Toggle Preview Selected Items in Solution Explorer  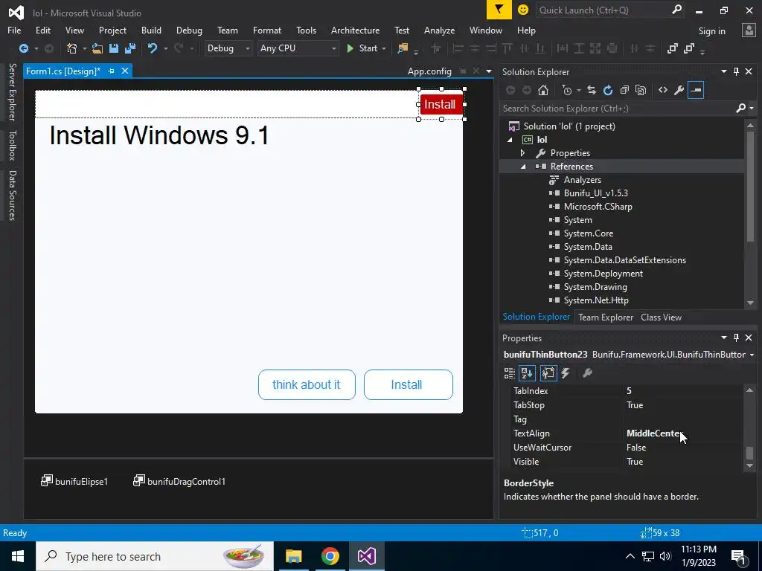[x=696, y=90]
